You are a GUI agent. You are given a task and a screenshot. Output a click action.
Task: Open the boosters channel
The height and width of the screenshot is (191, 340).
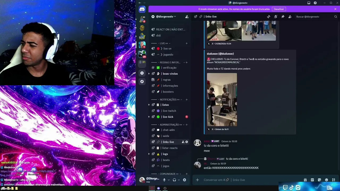(x=169, y=92)
